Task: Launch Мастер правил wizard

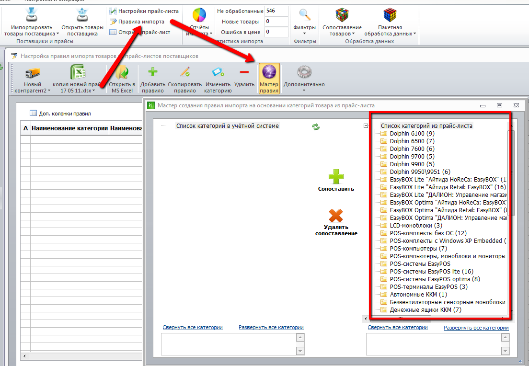Action: point(269,79)
